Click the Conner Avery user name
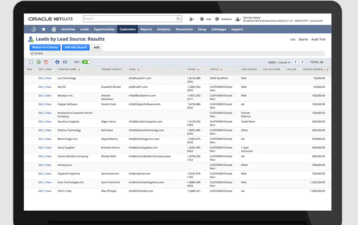The width and height of the screenshot is (358, 225). tap(252, 18)
